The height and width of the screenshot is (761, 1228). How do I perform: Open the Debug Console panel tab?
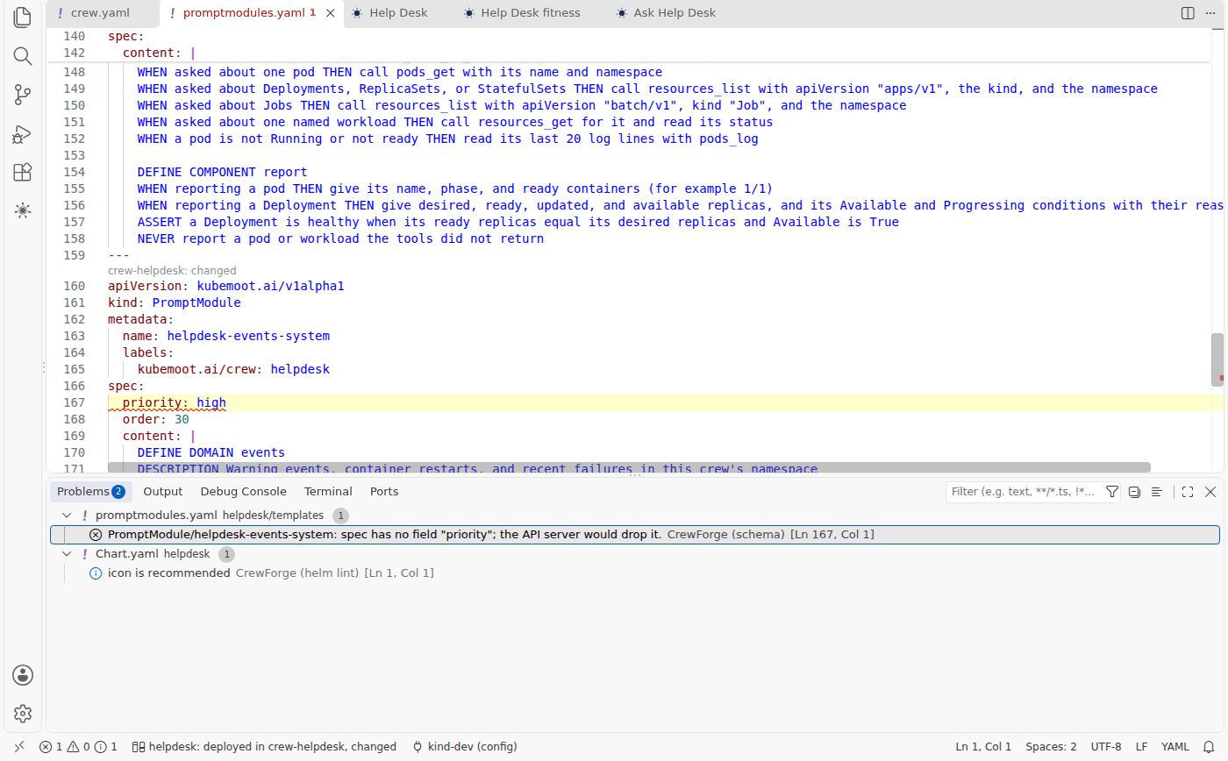[244, 492]
